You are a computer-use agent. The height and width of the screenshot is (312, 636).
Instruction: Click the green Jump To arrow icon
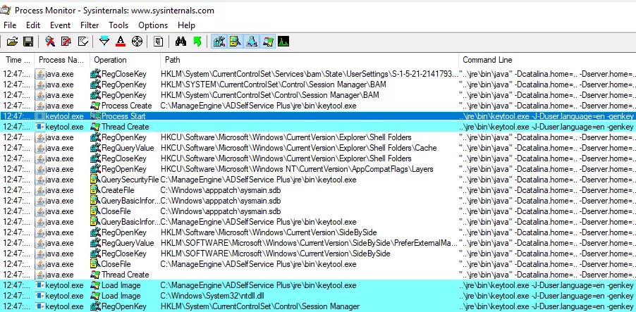point(197,42)
